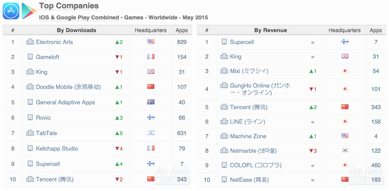389x191 pixels.
Task: Open the Ketchapp Studio company link
Action: 57,148
